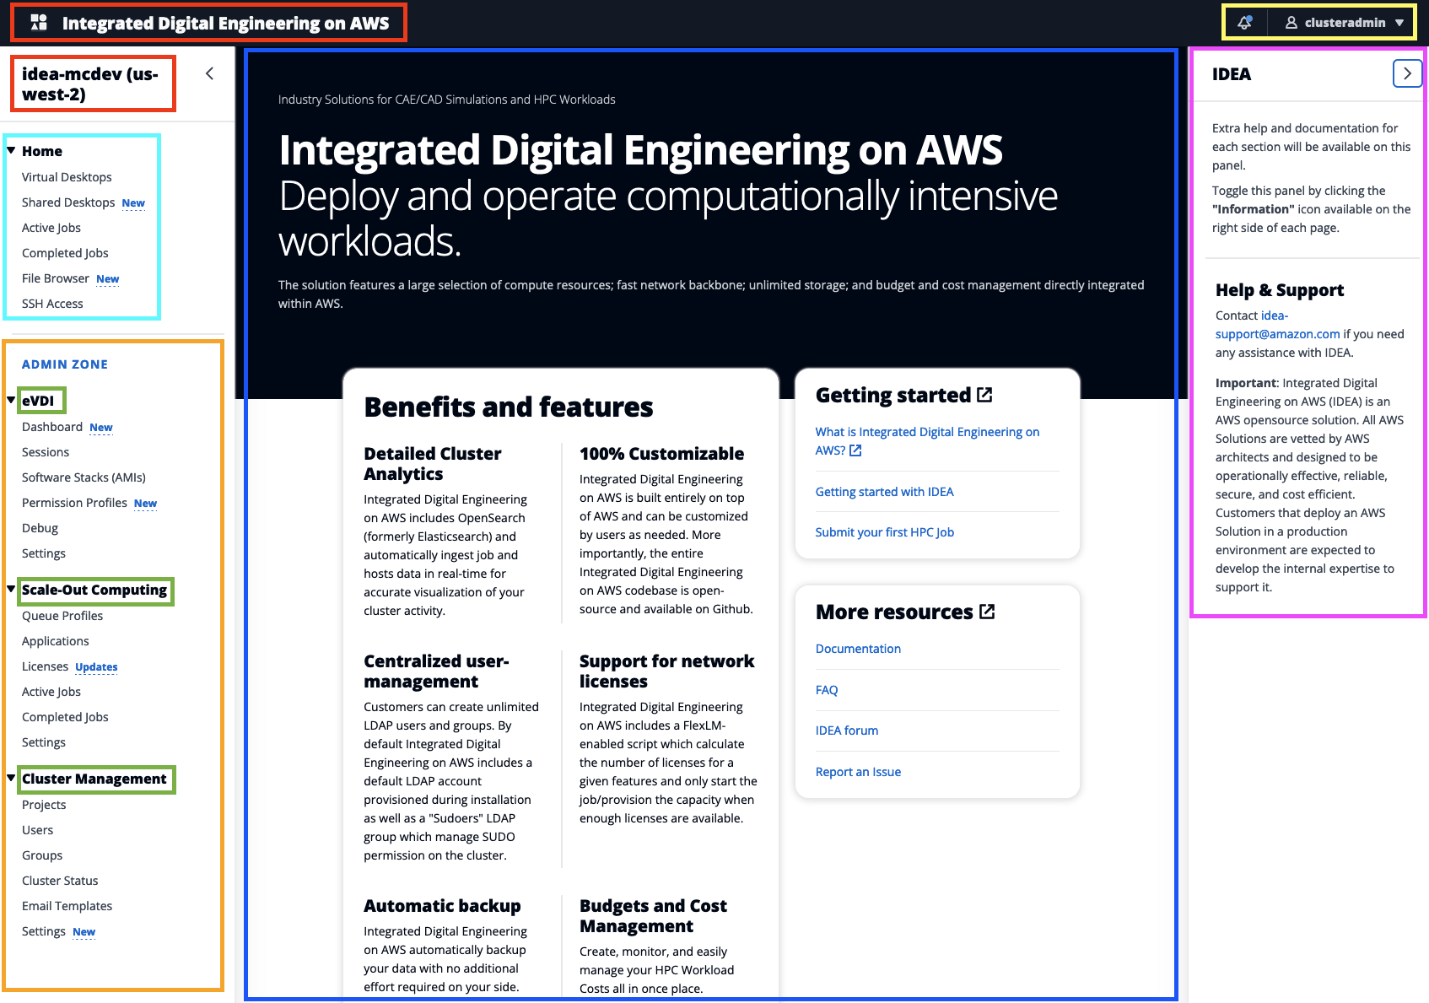Viewport: 1429px width, 1003px height.
Task: Click the IDEA logo icon in header
Action: [x=39, y=23]
